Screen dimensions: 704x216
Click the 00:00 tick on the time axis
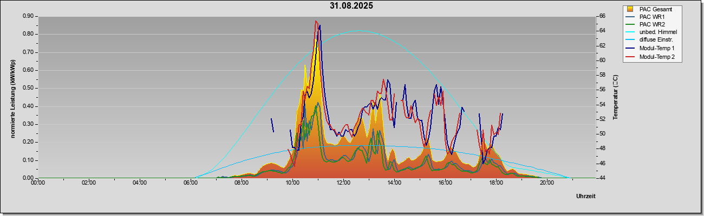coord(38,183)
